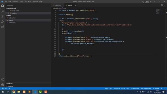167x94 pixels.
Task: Click the Explorer more actions ellipsis
Action: coord(49,5)
